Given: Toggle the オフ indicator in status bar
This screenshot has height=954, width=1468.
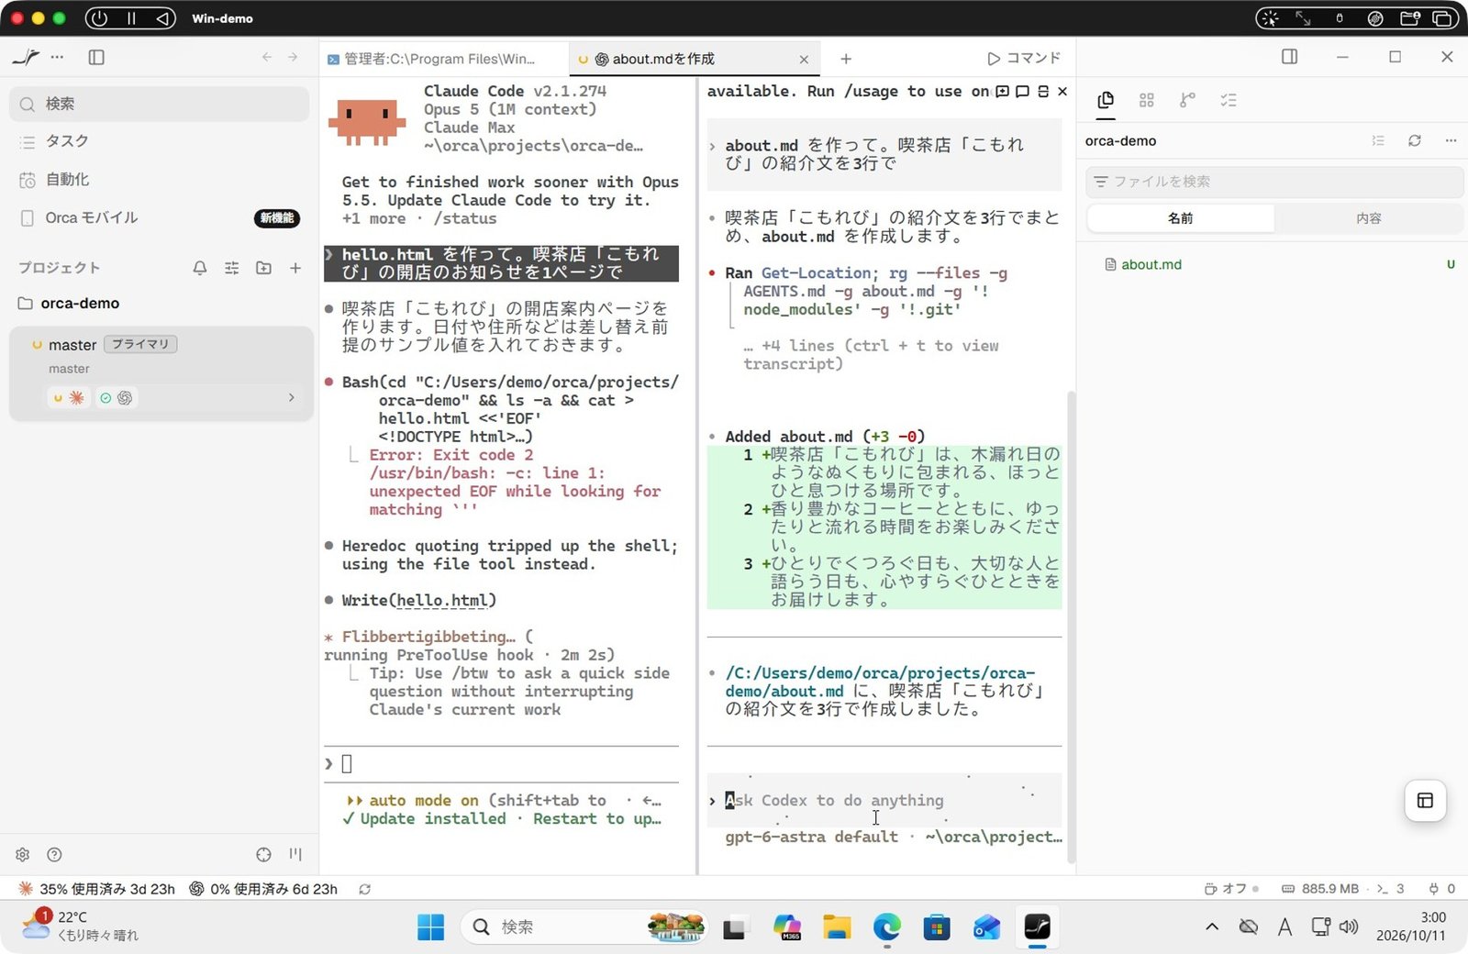Looking at the screenshot, I should click(1231, 889).
